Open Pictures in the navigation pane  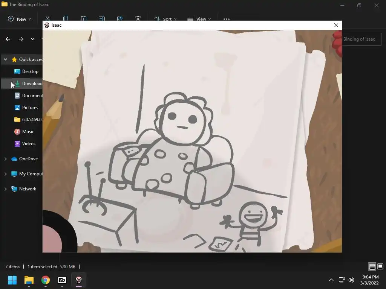coord(26,108)
